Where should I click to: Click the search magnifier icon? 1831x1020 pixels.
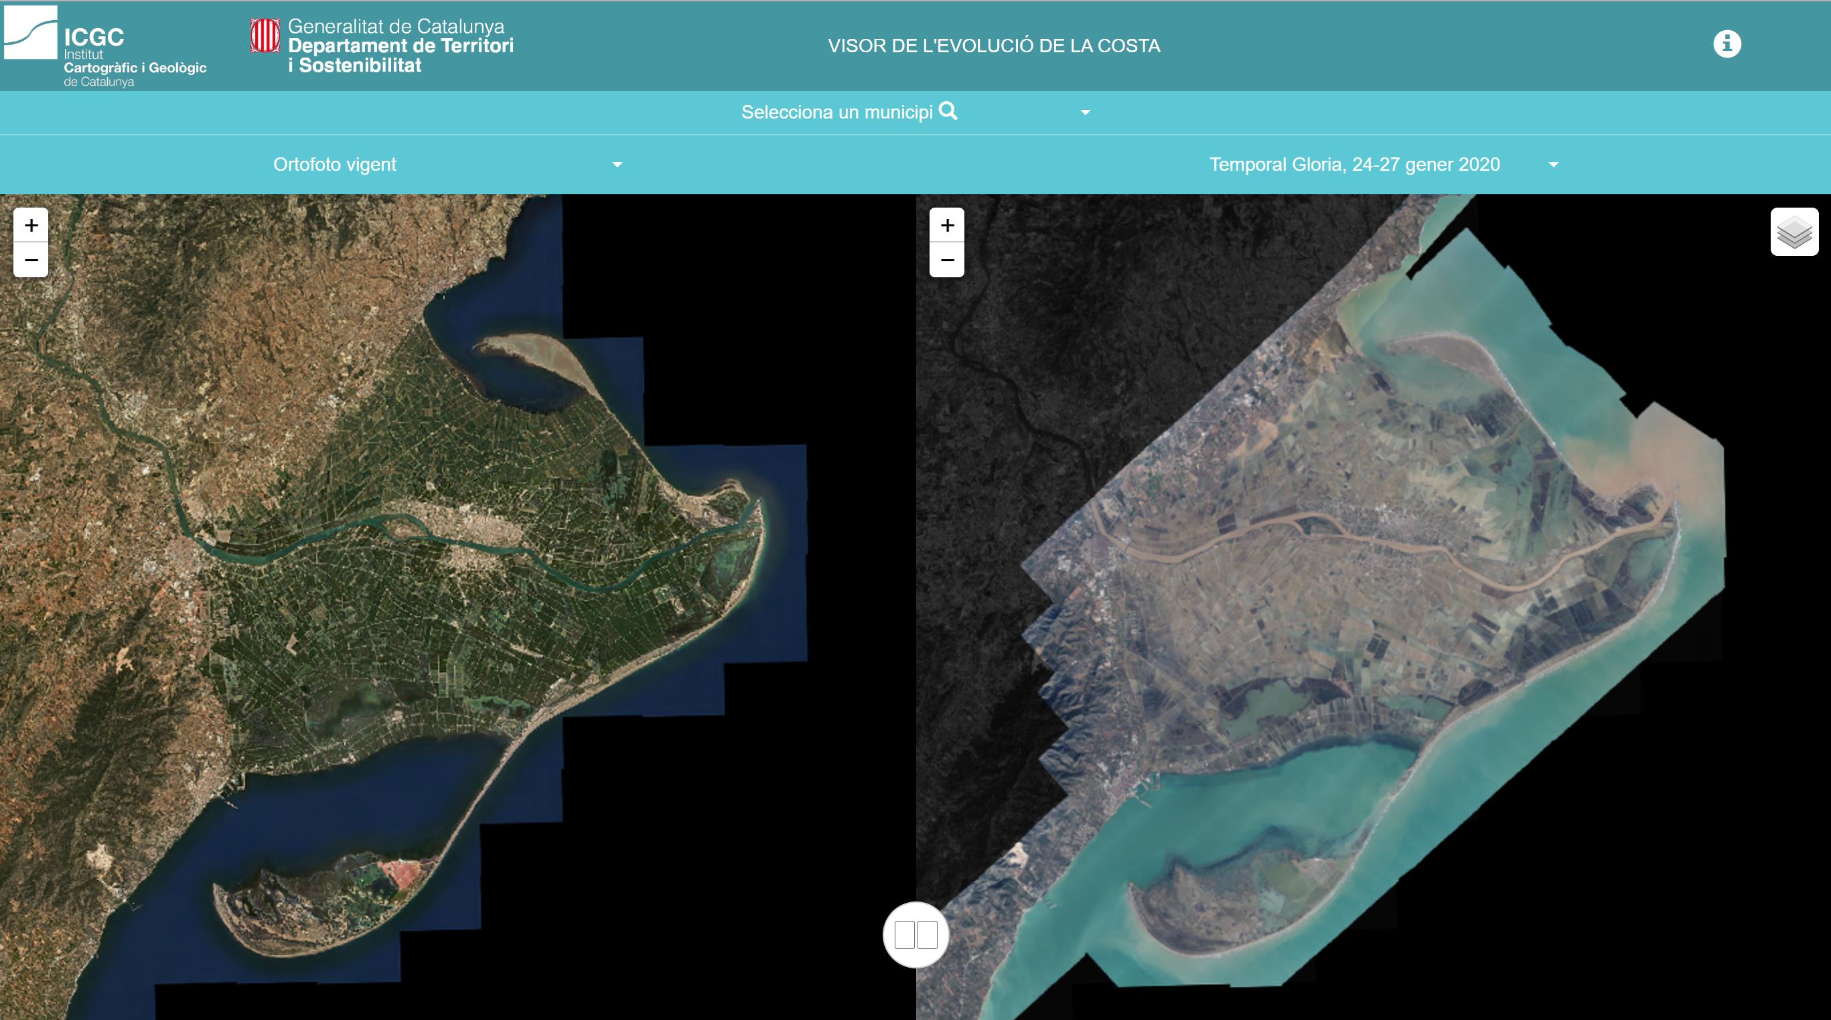pos(948,111)
